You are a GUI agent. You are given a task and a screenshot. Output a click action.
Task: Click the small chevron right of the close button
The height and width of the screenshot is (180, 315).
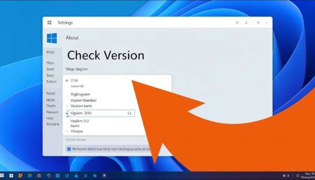tap(266, 22)
